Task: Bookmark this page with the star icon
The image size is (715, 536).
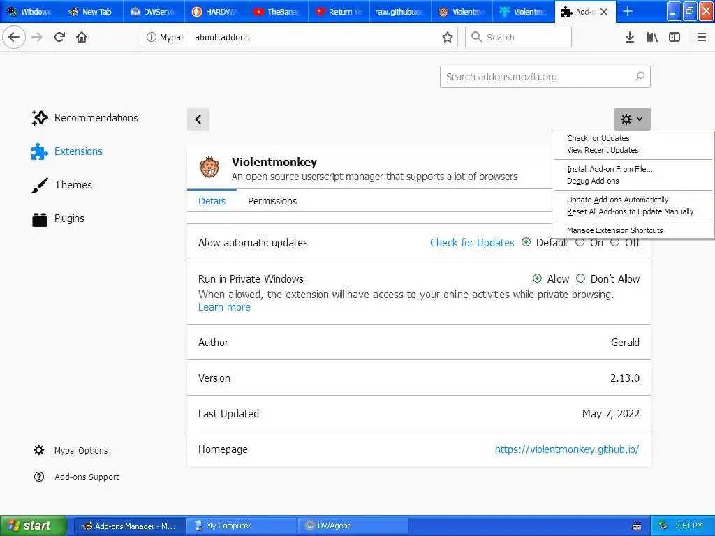Action: tap(448, 38)
